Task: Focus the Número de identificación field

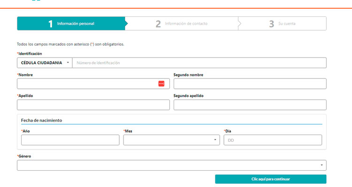Action: click(199, 63)
